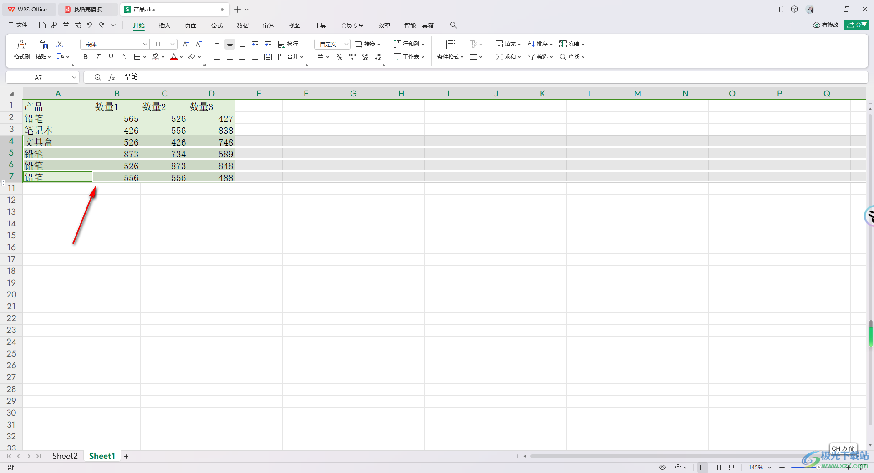Click the 冻结 freeze panes button
Screen dimensions: 874x473
click(572, 44)
